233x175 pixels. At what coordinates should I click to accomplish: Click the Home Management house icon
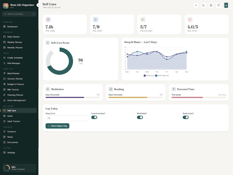[x=4, y=100]
